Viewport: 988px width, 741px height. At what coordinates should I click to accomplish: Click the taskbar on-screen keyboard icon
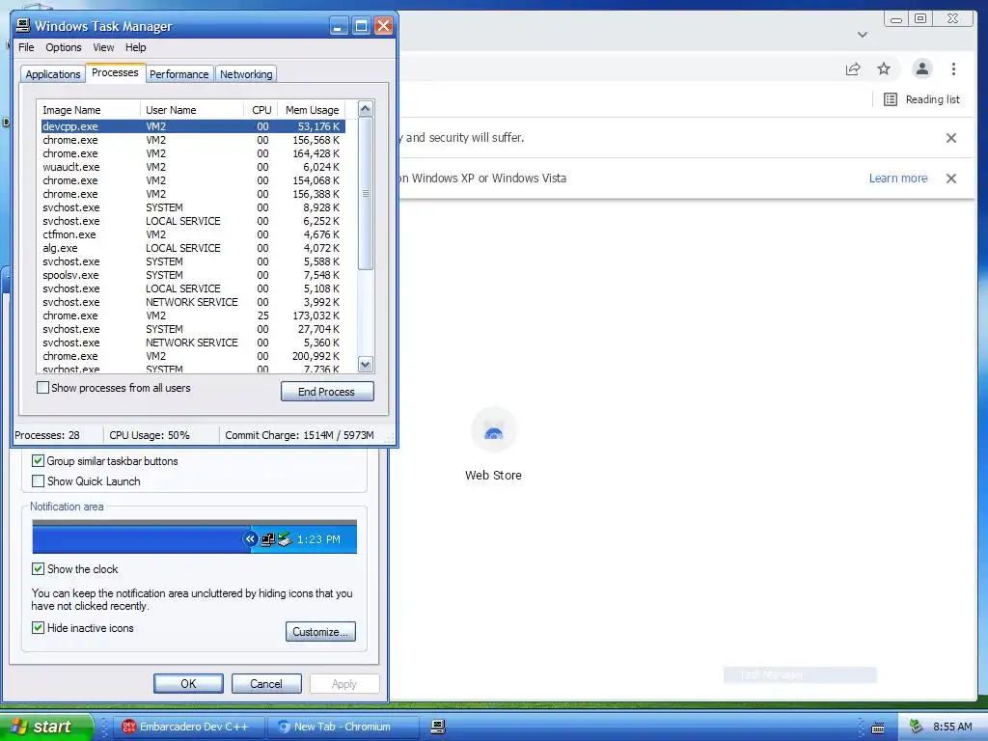(x=878, y=727)
